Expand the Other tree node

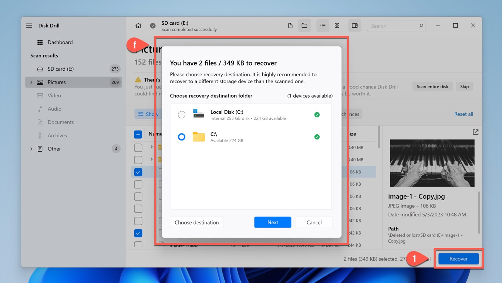(31, 149)
